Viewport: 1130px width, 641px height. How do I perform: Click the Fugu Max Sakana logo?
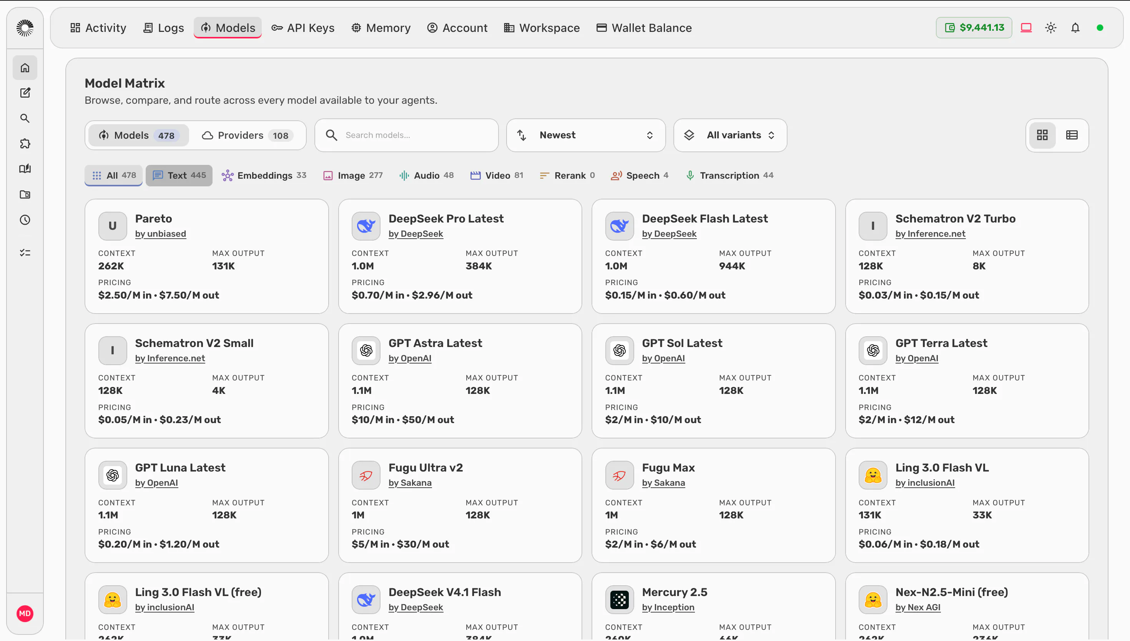[x=619, y=475]
